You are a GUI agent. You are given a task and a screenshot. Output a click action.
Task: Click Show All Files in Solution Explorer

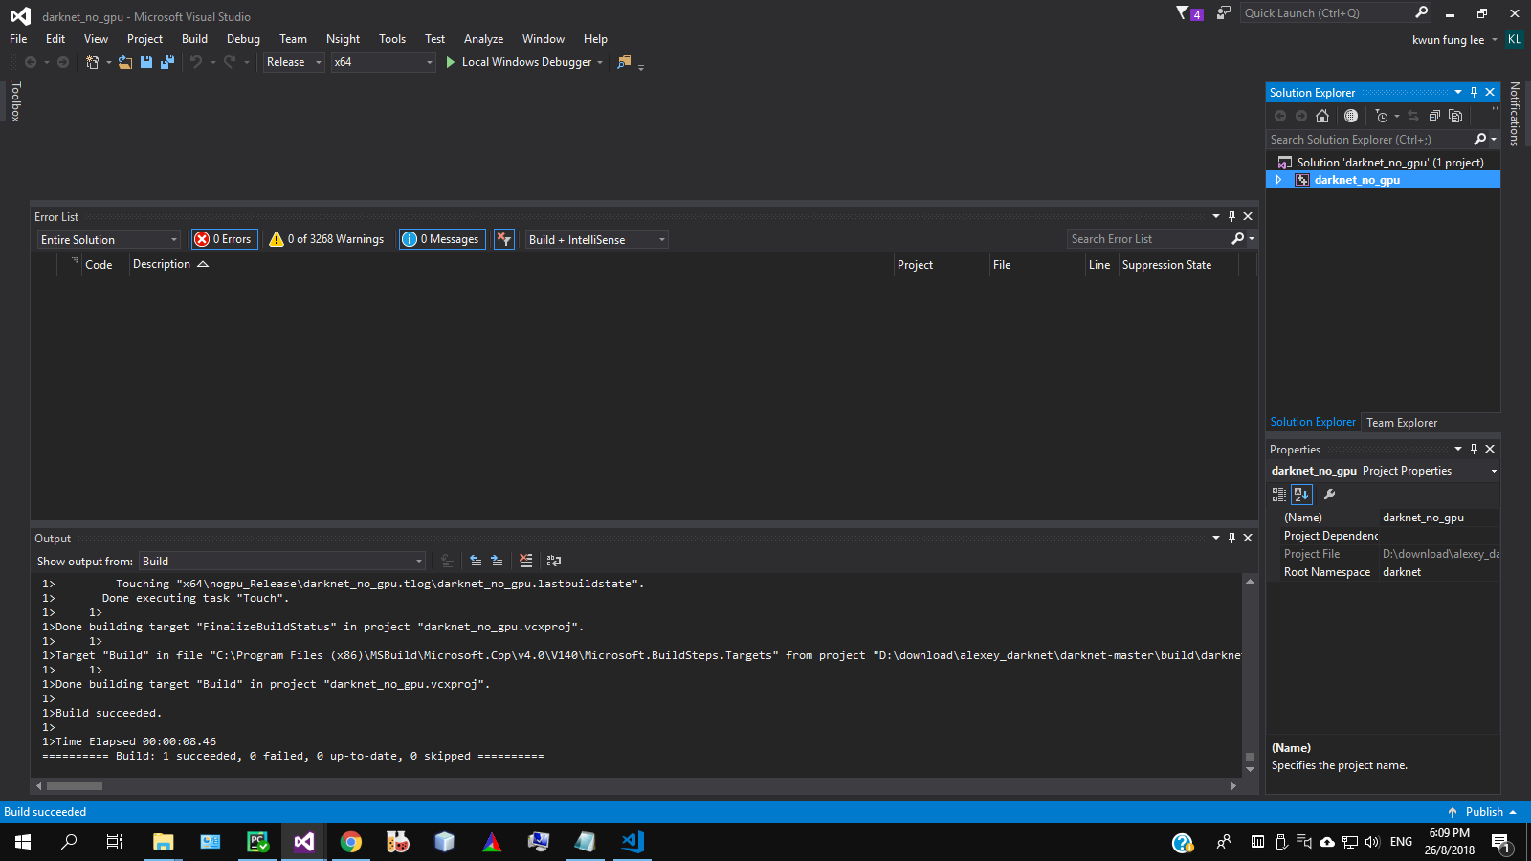pyautogui.click(x=1455, y=116)
